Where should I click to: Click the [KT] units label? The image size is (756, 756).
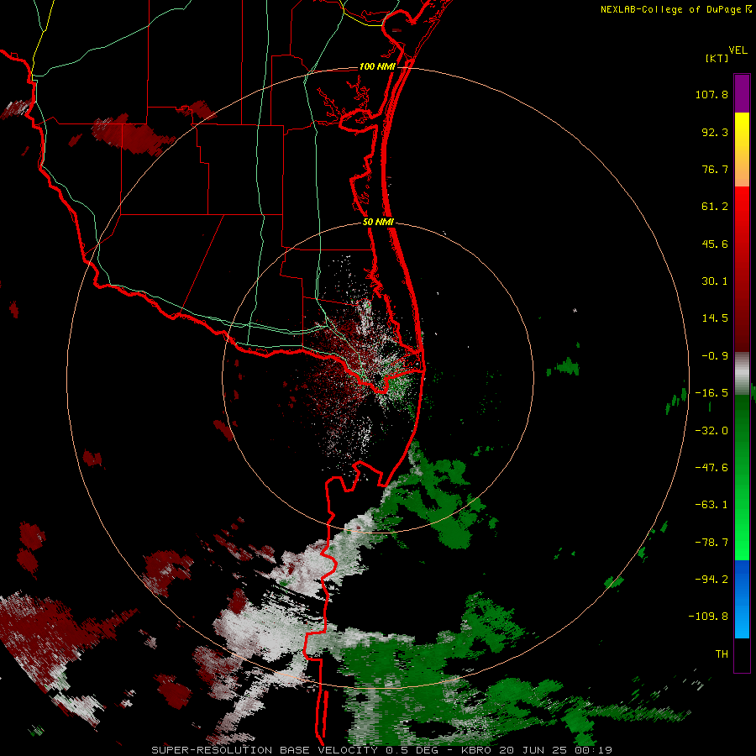pos(717,58)
